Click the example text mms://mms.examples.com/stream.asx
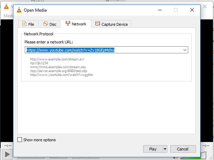214x160 pixels. click(x=58, y=67)
